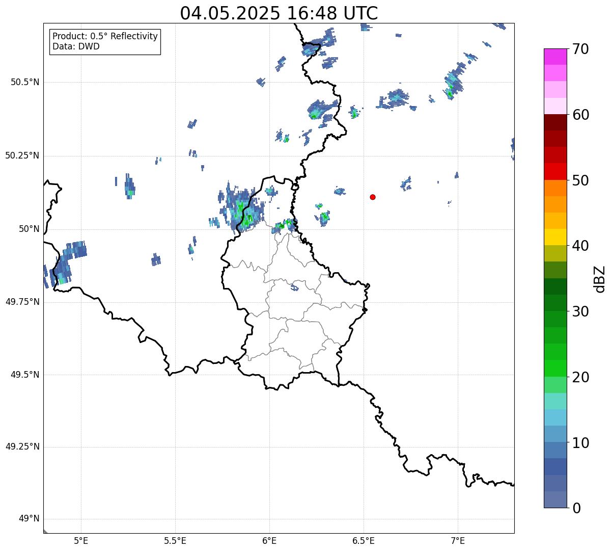Click the dBZ colorbar axis label
Image resolution: width=612 pixels, height=551 pixels.
600,278
